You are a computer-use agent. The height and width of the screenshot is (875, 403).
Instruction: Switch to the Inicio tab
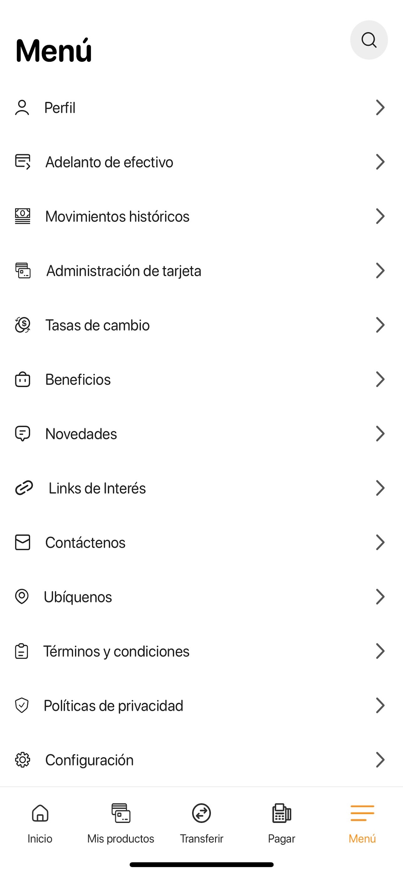(x=40, y=824)
